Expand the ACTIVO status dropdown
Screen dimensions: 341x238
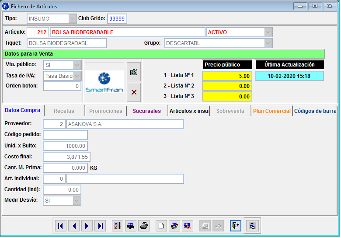point(268,32)
